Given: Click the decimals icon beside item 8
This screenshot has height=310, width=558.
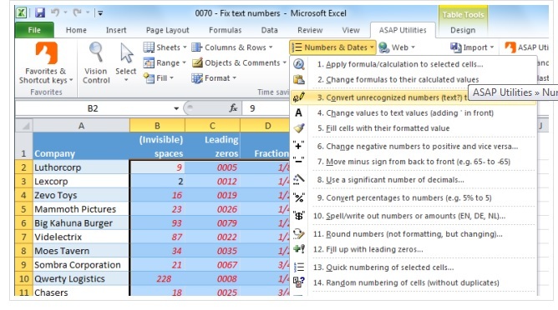Looking at the screenshot, I should click(x=298, y=179).
